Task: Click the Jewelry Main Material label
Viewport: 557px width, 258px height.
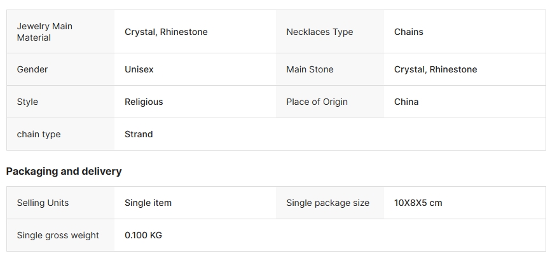Action: click(x=45, y=32)
